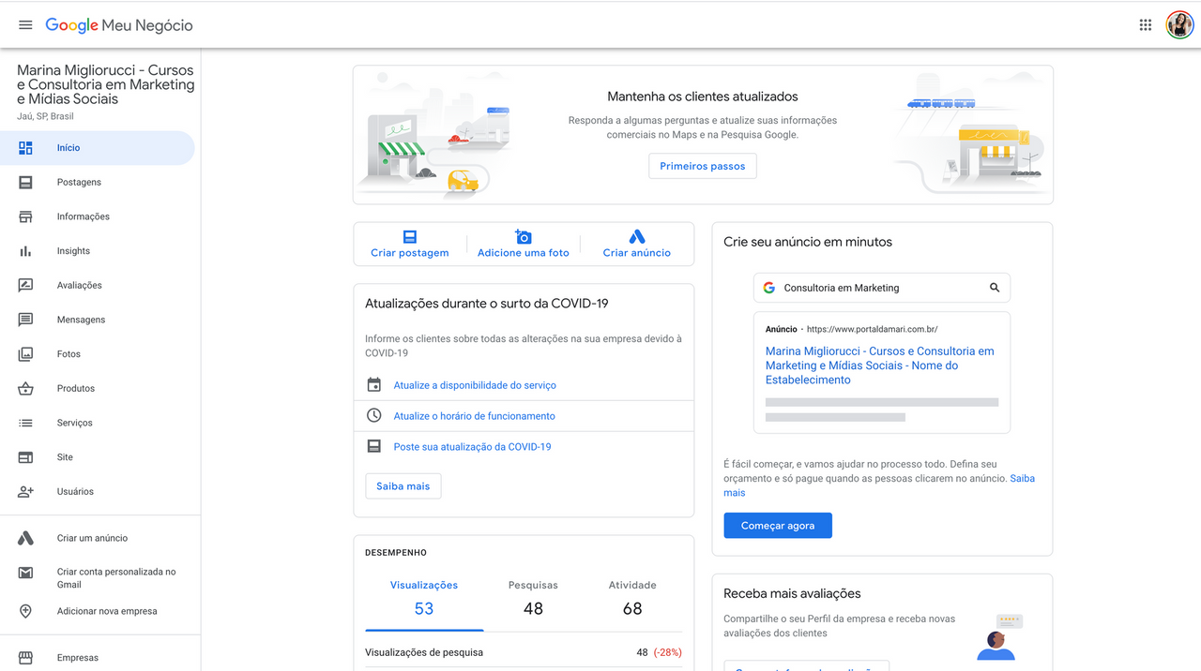Click the Serviços list icon
This screenshot has height=671, width=1201.
pyautogui.click(x=25, y=423)
